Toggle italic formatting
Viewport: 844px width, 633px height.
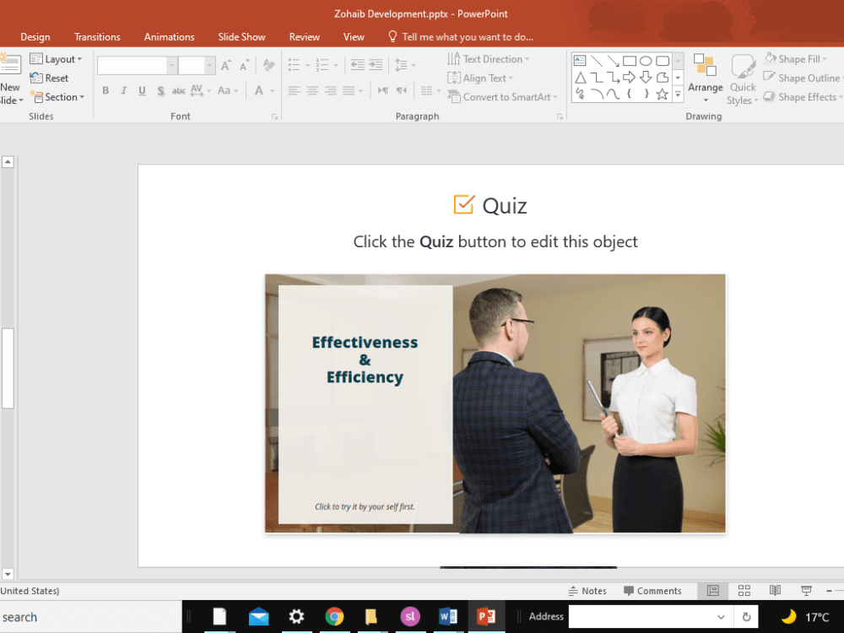tap(123, 90)
